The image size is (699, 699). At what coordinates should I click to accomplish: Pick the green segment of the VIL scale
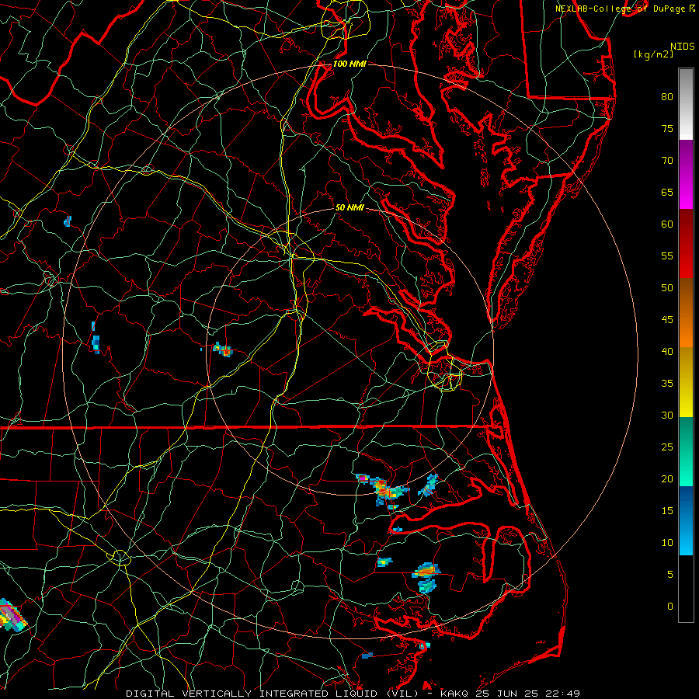686,451
